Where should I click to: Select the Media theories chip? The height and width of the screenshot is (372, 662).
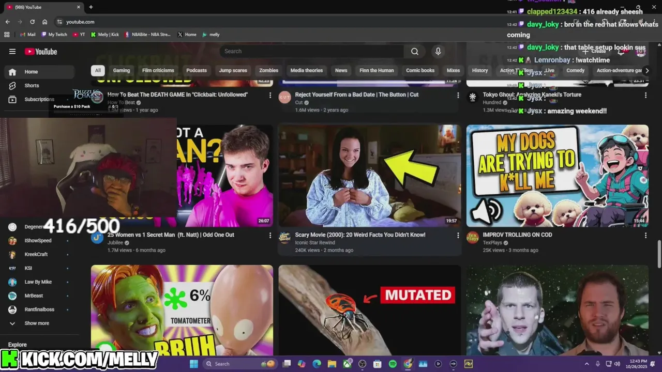(307, 70)
